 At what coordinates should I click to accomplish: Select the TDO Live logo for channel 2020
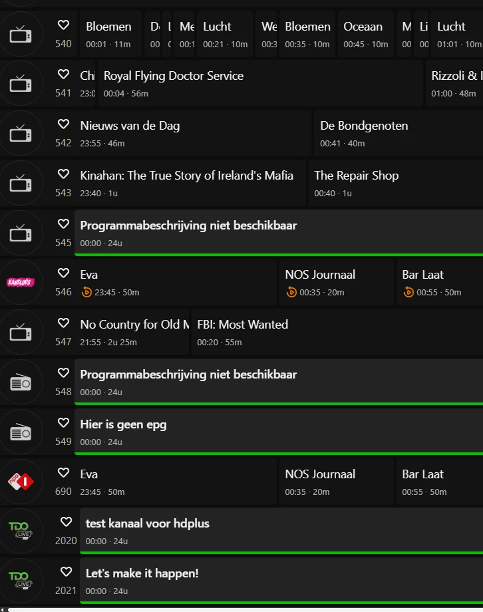[21, 531]
